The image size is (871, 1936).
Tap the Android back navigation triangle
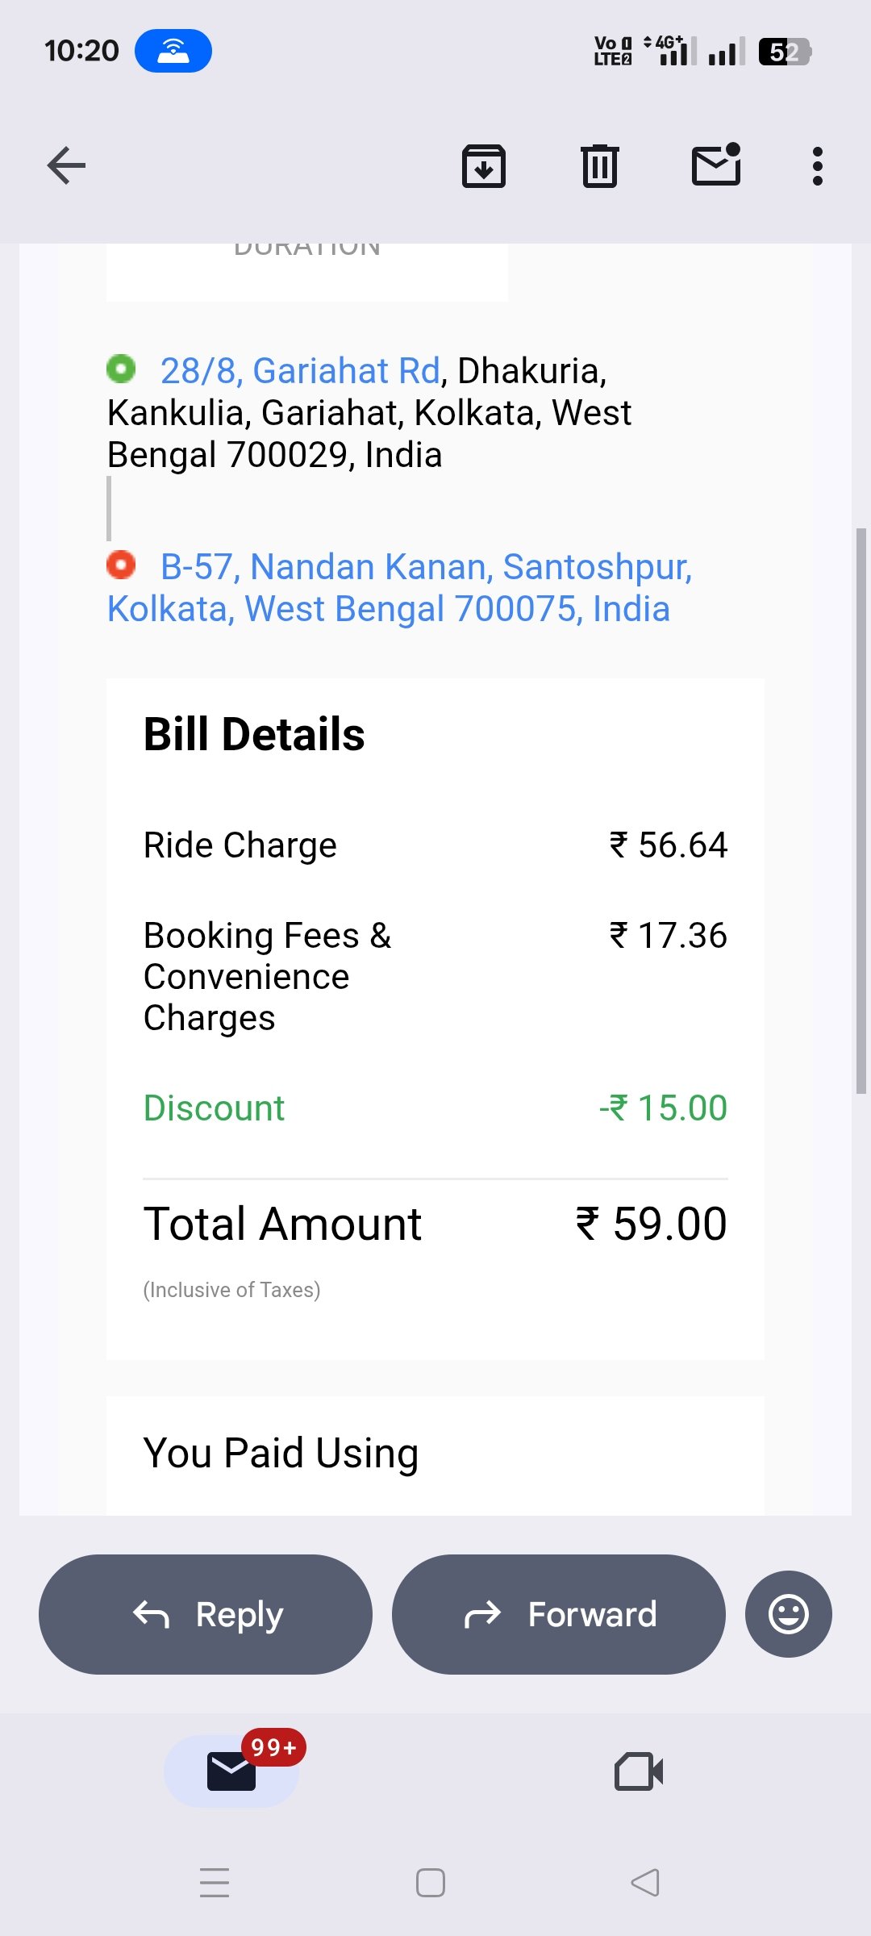pos(645,1883)
